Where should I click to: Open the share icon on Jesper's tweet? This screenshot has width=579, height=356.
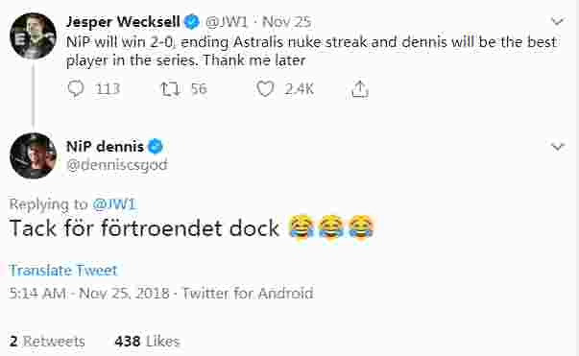pos(360,89)
